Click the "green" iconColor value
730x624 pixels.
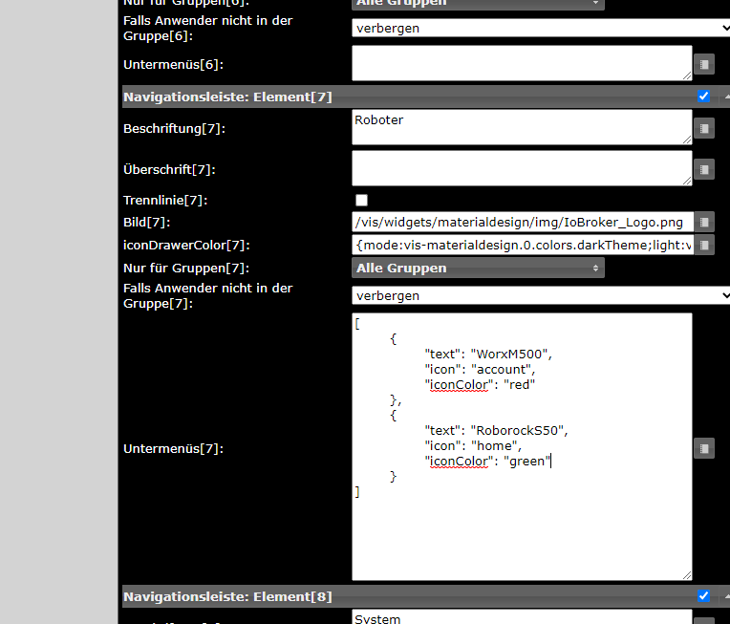coord(527,461)
